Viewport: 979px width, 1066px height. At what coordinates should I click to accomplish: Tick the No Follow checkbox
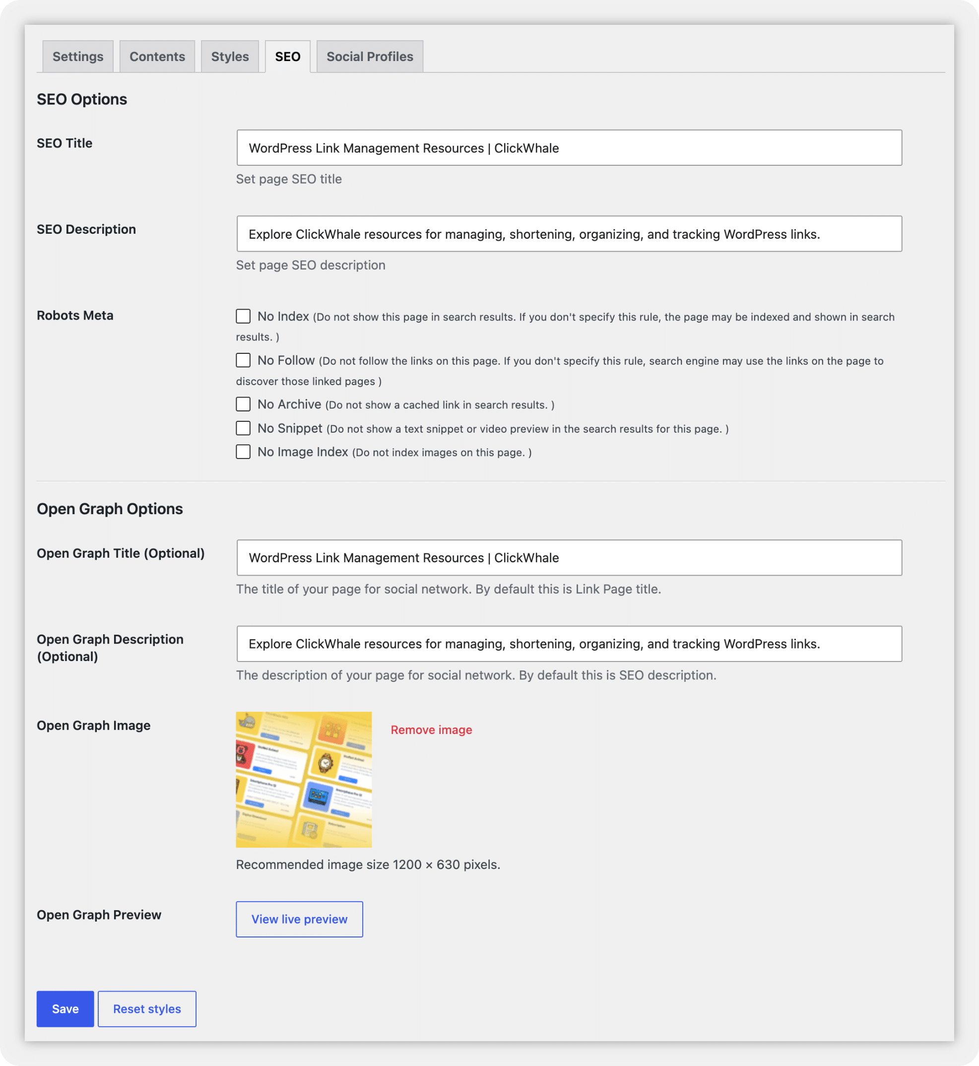243,360
